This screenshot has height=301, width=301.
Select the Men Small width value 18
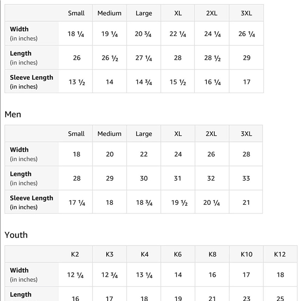(76, 154)
